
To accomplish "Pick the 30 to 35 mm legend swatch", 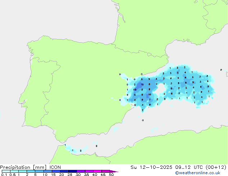I will 81,171.
